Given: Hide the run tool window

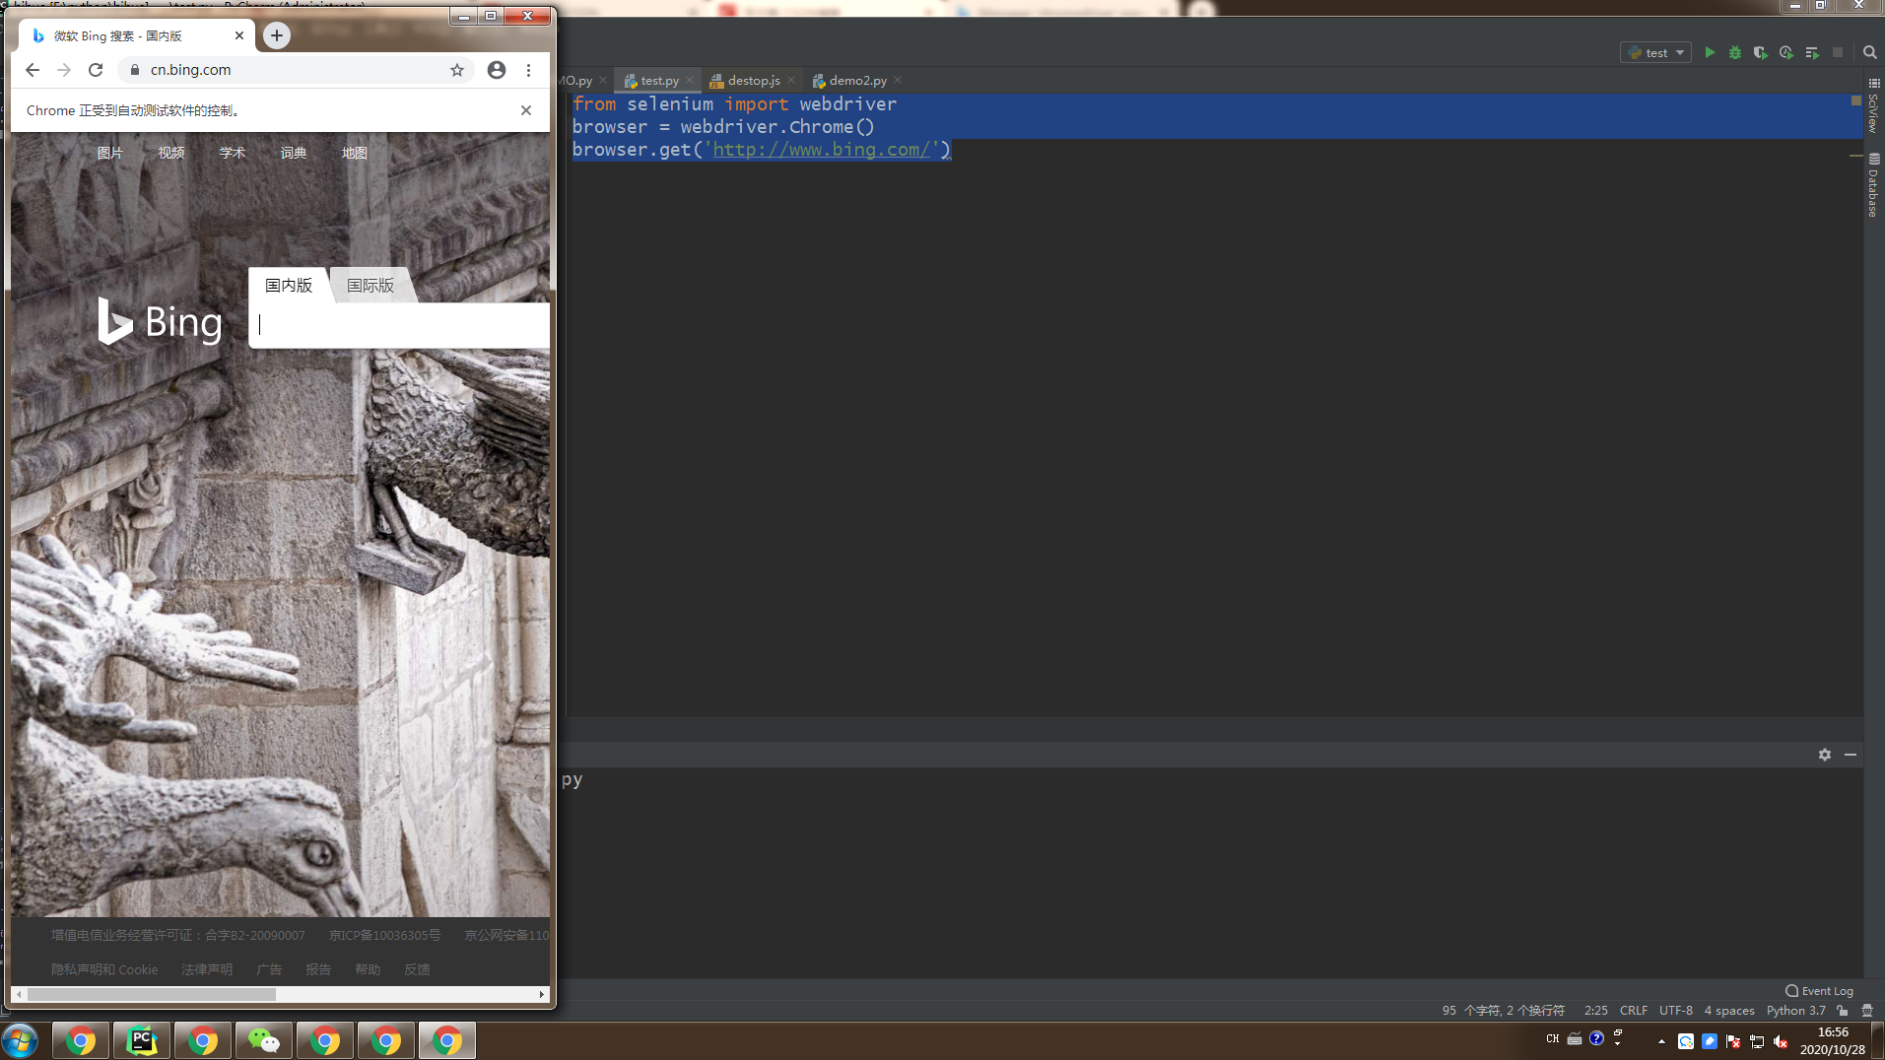Looking at the screenshot, I should pyautogui.click(x=1851, y=754).
